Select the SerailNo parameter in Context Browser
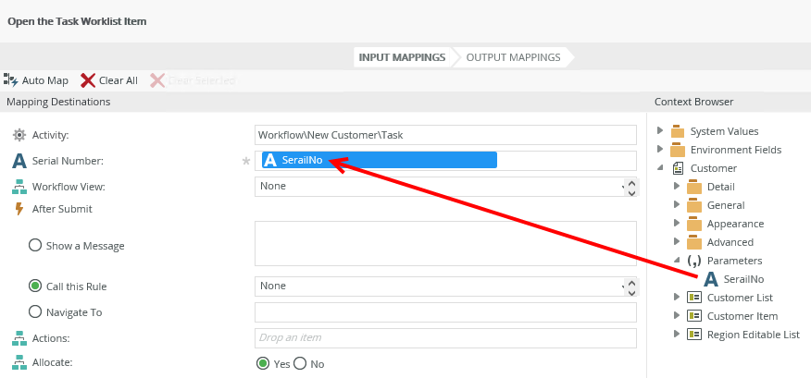This screenshot has height=378, width=811. [742, 279]
